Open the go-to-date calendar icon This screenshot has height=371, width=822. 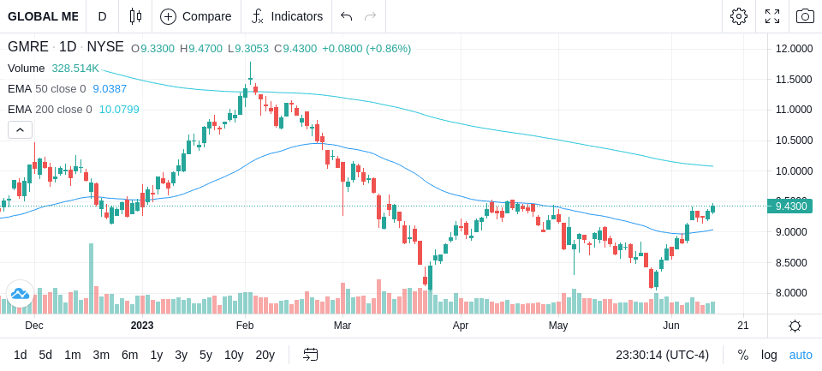(310, 355)
